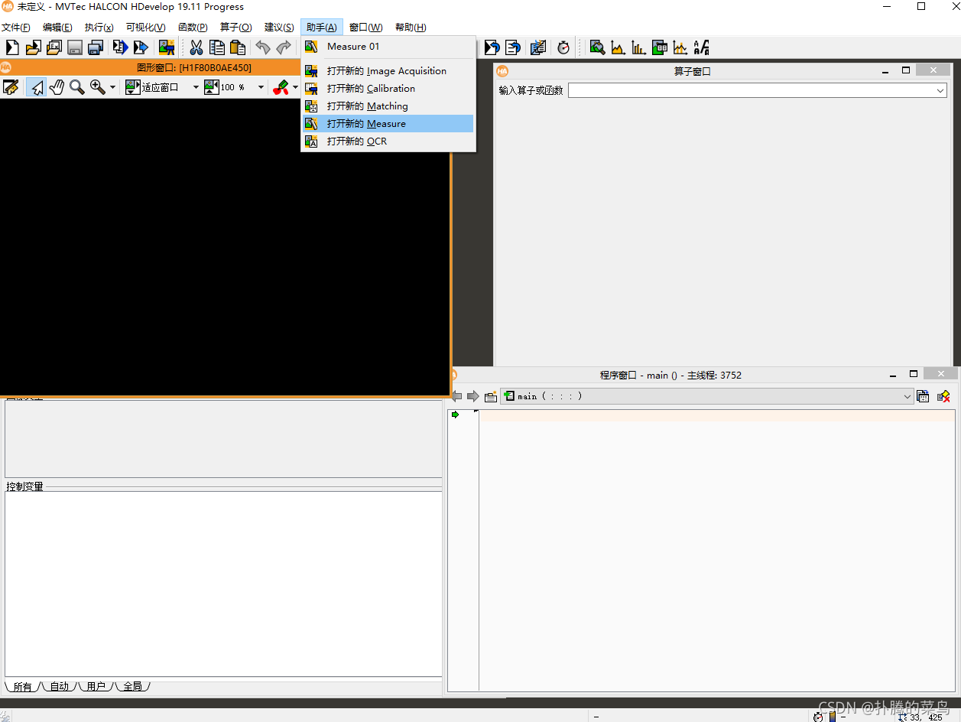
Task: Choose 打开新的 Image Acquisition menu entry
Action: 388,70
